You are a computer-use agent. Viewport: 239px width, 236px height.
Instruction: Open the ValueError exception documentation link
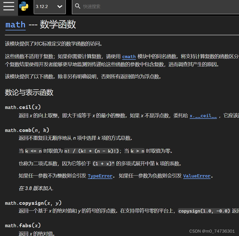tap(197, 176)
